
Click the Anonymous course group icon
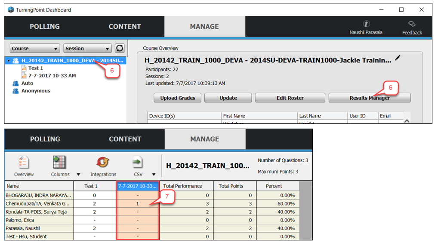(15, 91)
